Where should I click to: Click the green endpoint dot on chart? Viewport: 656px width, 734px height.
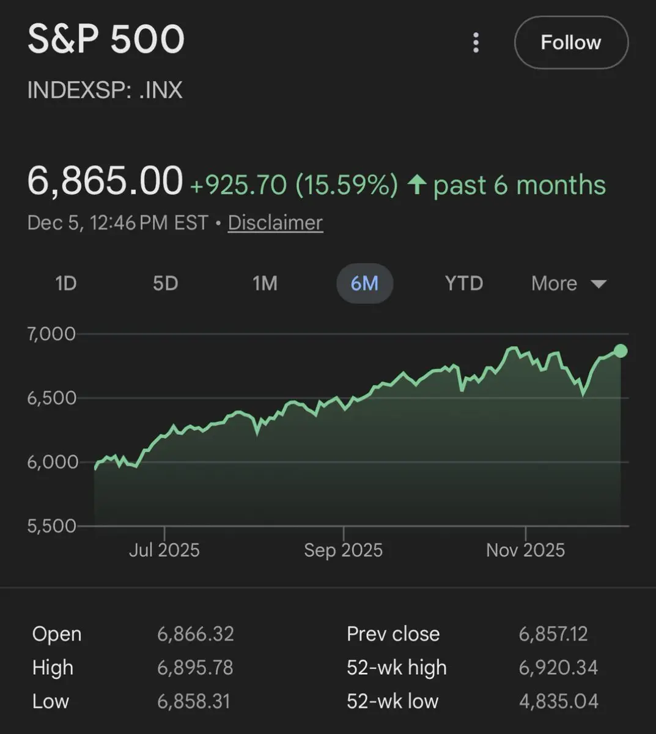click(621, 350)
